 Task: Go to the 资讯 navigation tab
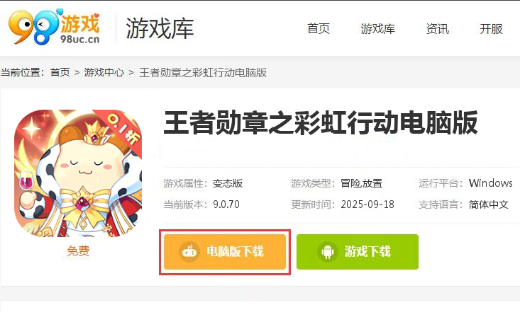coord(438,29)
